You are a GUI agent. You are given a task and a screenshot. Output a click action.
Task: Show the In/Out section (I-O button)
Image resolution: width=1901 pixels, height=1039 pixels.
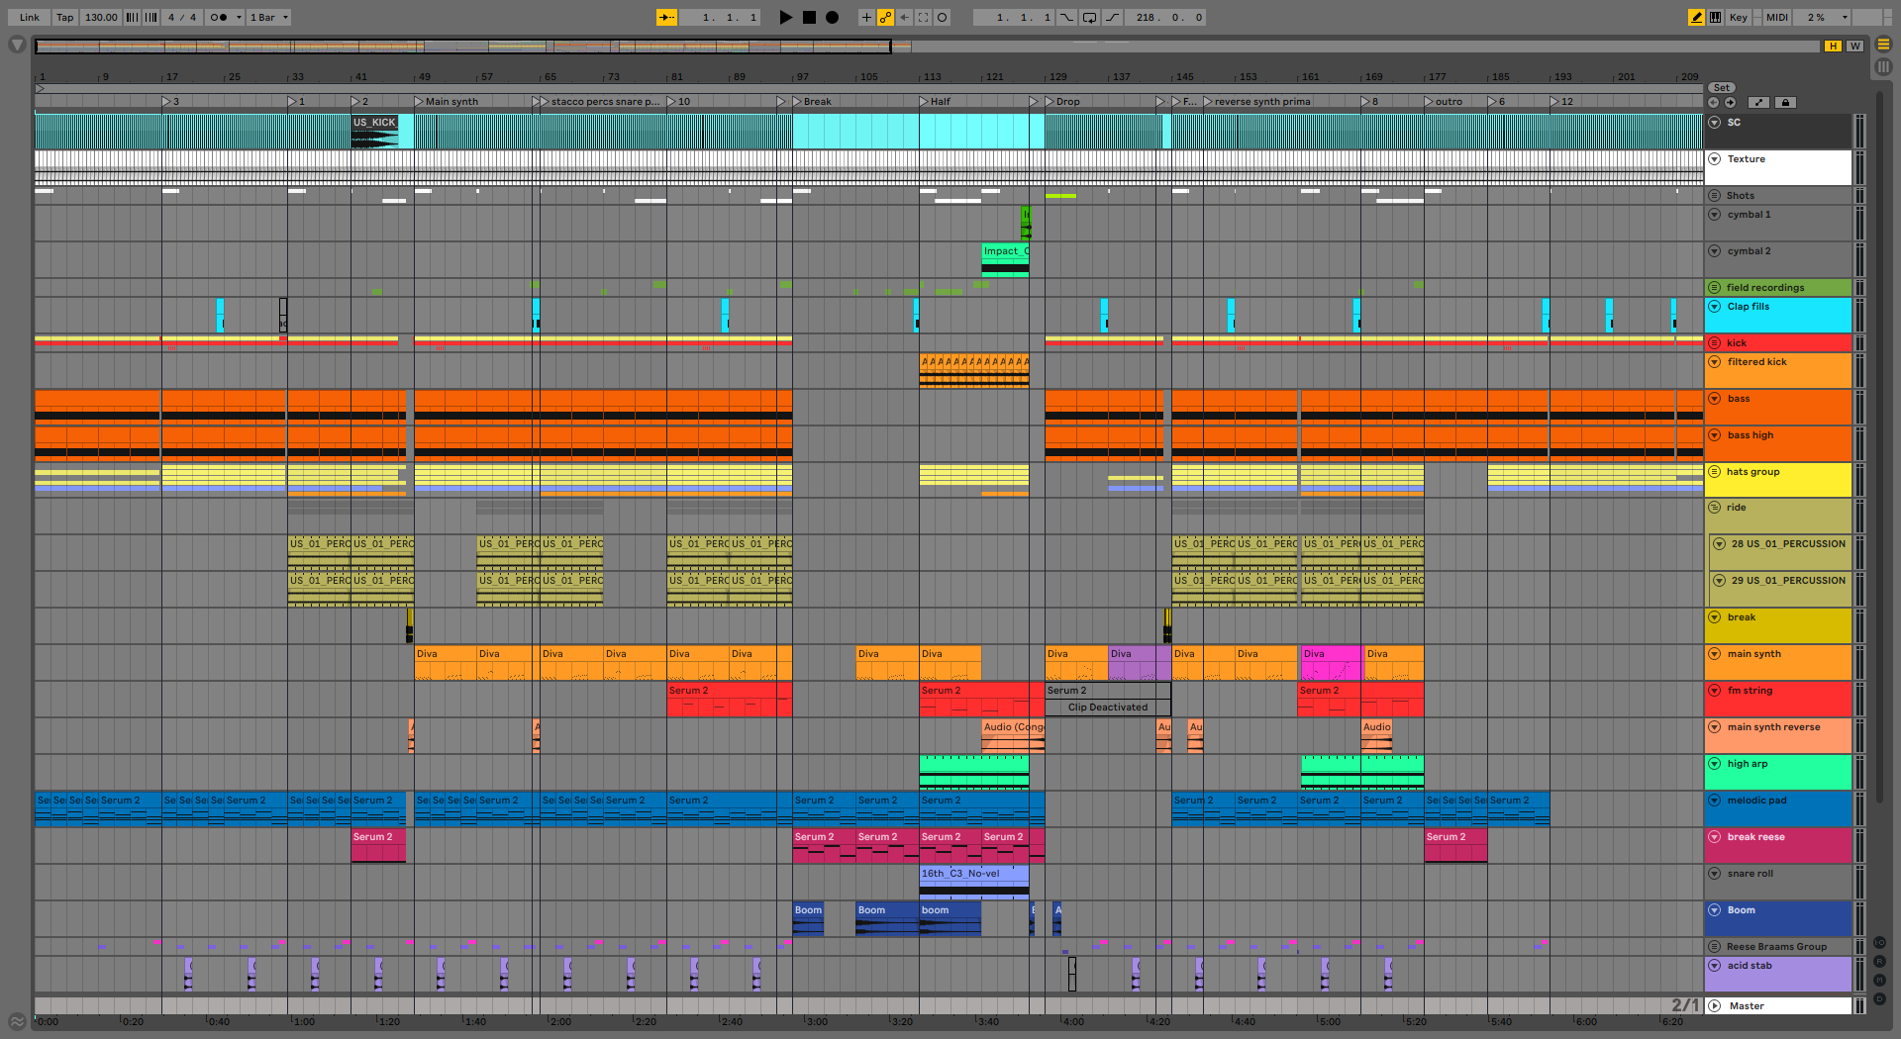[1879, 942]
